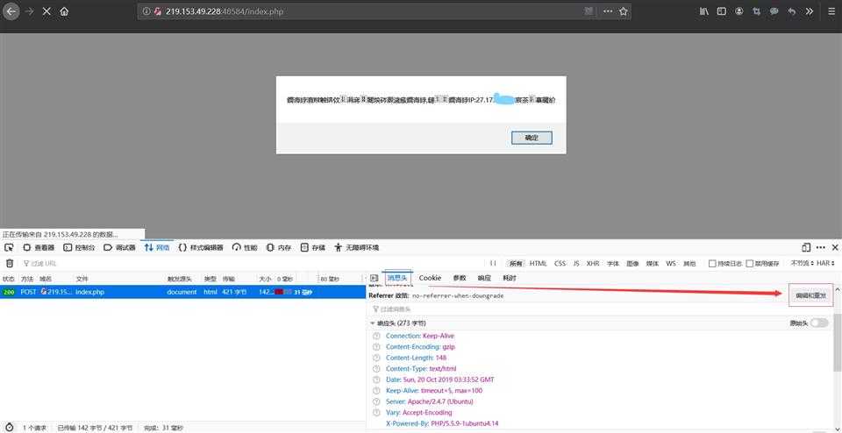Sort by the File column header

[x=119, y=279]
